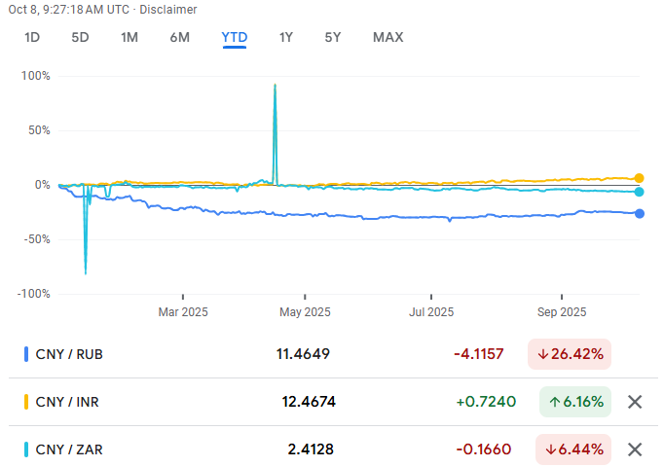
Task: Select the 1D time range tab
Action: (32, 38)
